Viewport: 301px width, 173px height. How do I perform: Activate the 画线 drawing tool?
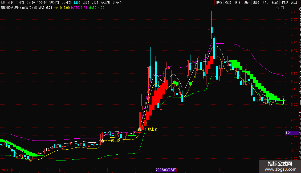[256, 2]
